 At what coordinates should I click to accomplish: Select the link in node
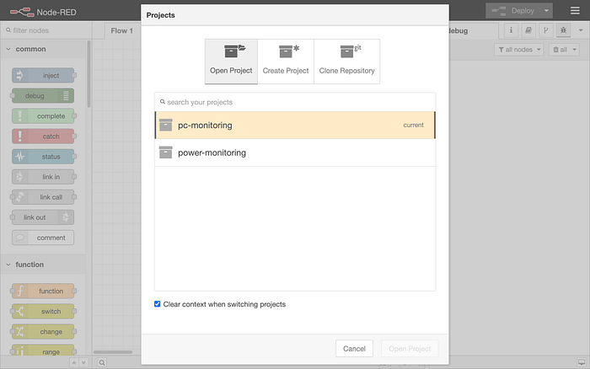[43, 177]
